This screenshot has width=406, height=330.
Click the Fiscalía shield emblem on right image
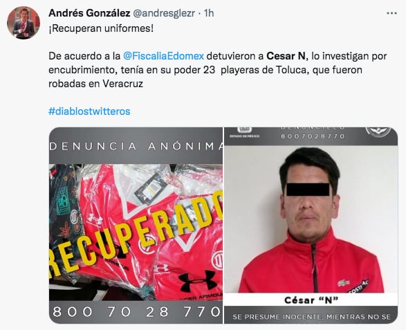[378, 131]
